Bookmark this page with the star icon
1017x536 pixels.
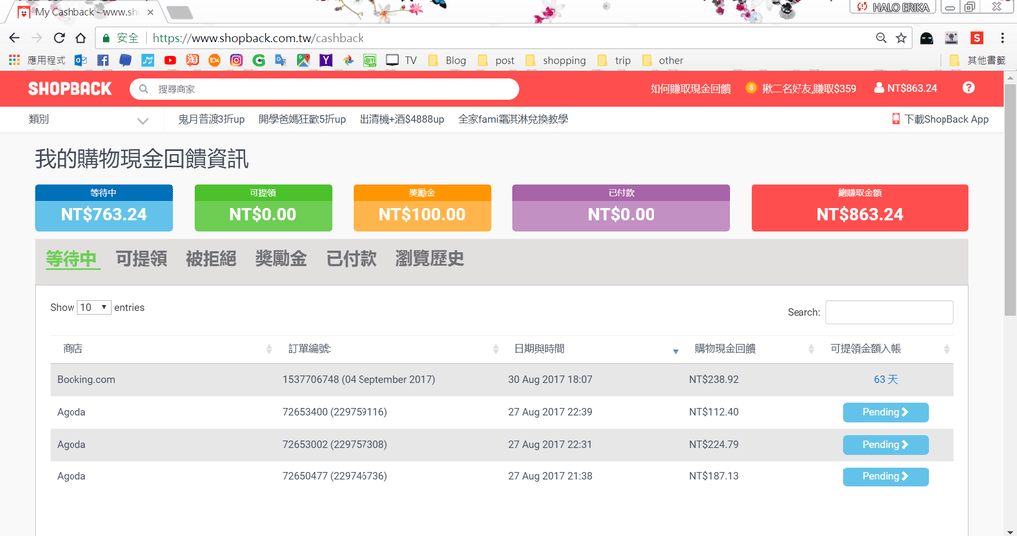pos(901,38)
